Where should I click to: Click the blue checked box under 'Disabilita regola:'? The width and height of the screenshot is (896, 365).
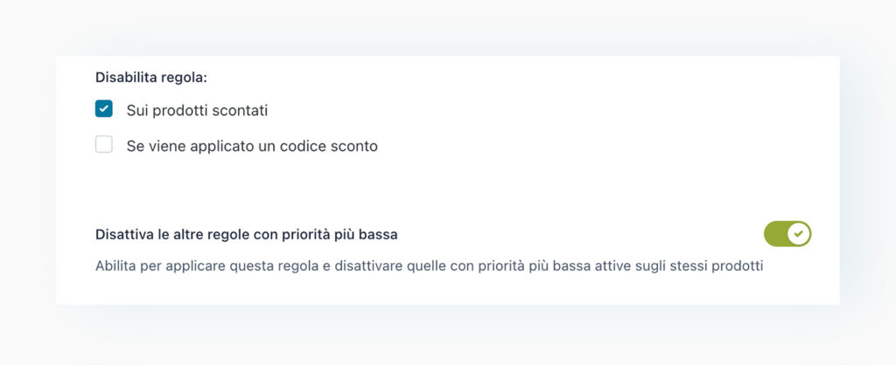tap(104, 109)
